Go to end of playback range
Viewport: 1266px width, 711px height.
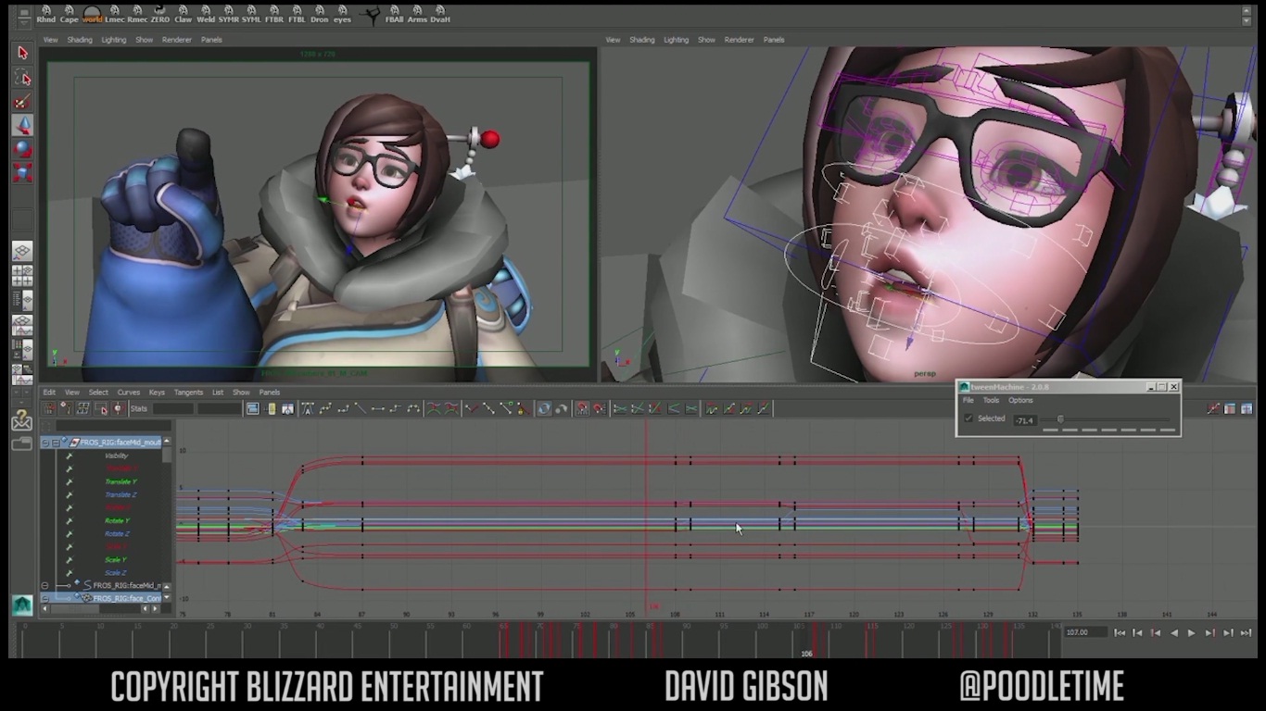point(1246,632)
